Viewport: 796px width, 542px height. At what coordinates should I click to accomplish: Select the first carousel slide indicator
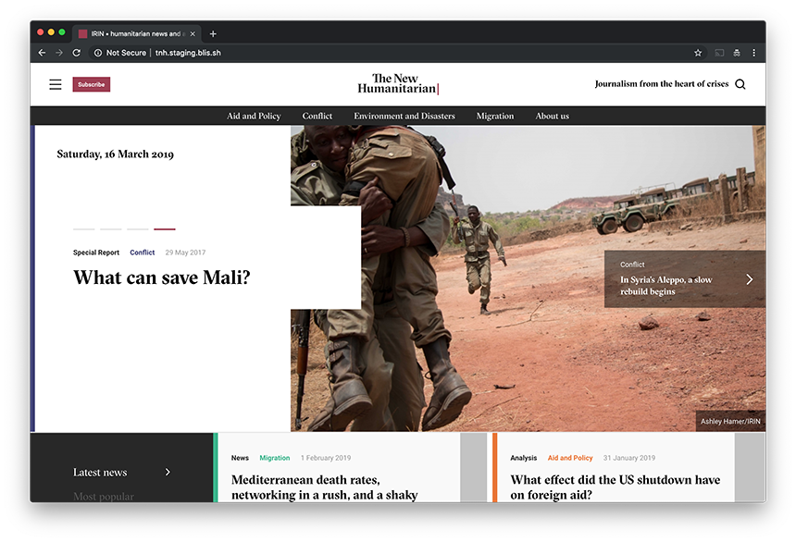tap(83, 228)
